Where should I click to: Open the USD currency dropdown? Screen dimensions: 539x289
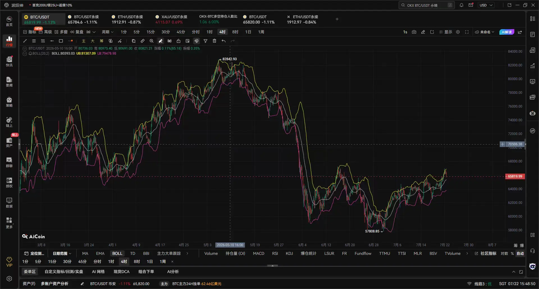pyautogui.click(x=486, y=5)
